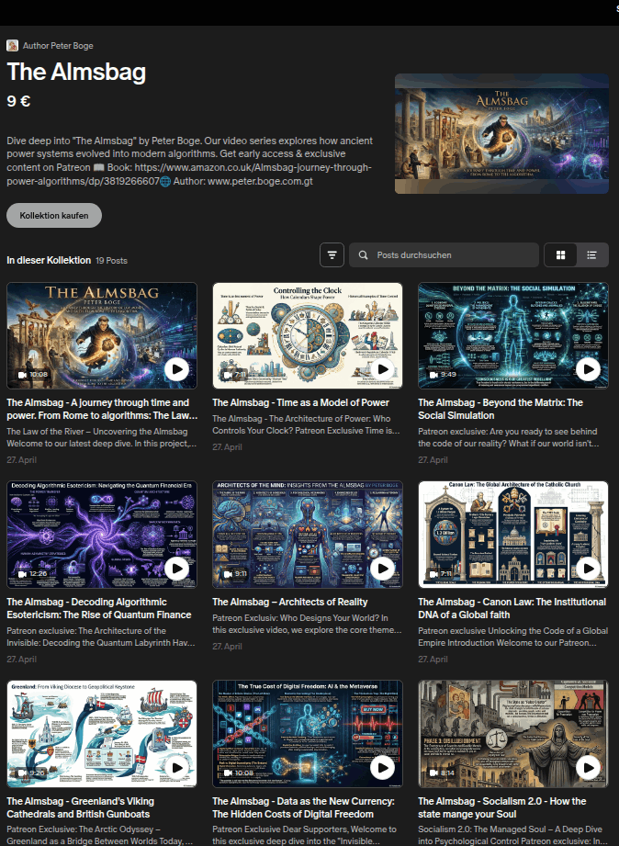Open post title 'Data as the New Currency'

click(x=303, y=807)
